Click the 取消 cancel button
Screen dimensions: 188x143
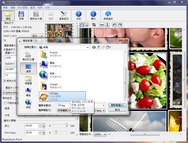tap(118, 110)
